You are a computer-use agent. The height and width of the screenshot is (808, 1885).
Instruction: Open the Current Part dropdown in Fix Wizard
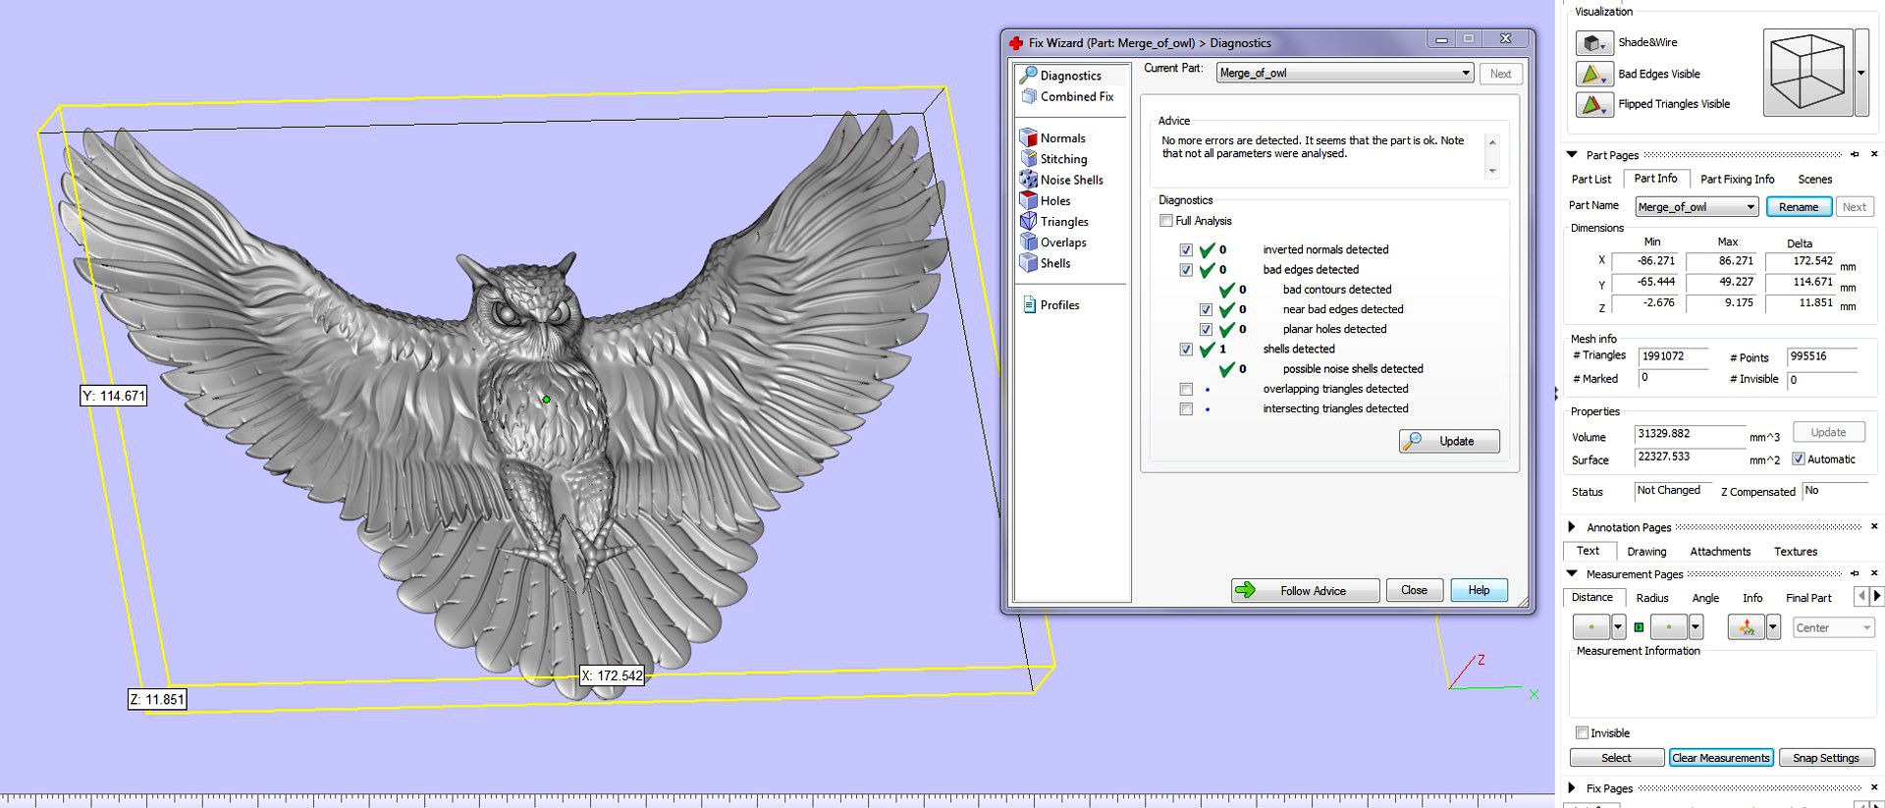point(1345,73)
